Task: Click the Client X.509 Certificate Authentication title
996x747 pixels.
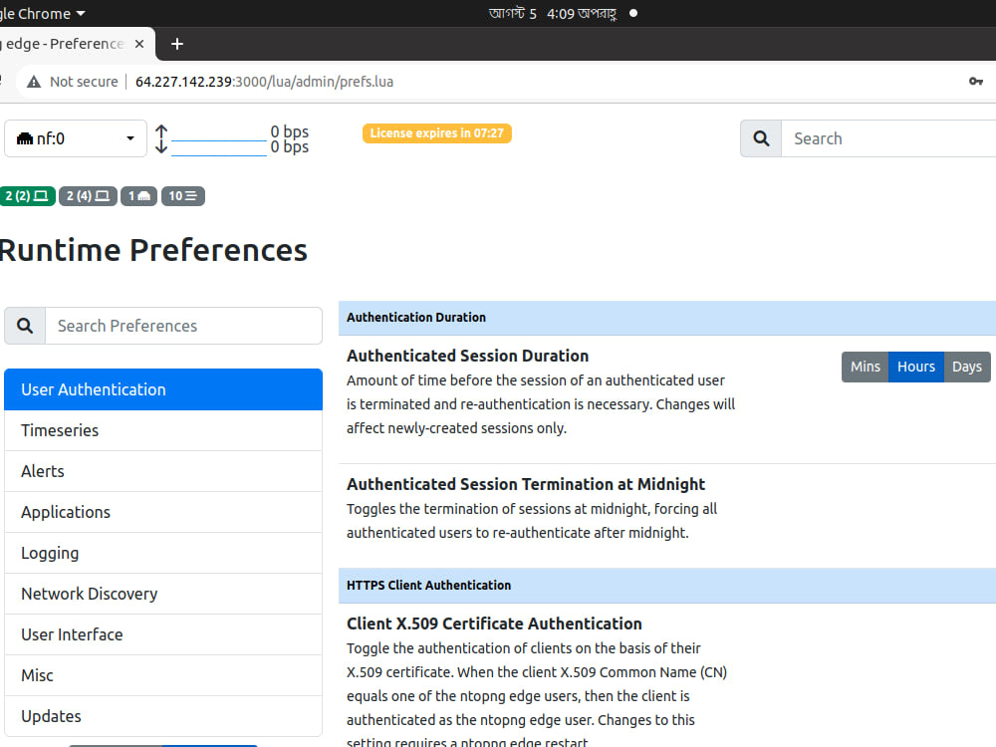Action: pyautogui.click(x=494, y=623)
